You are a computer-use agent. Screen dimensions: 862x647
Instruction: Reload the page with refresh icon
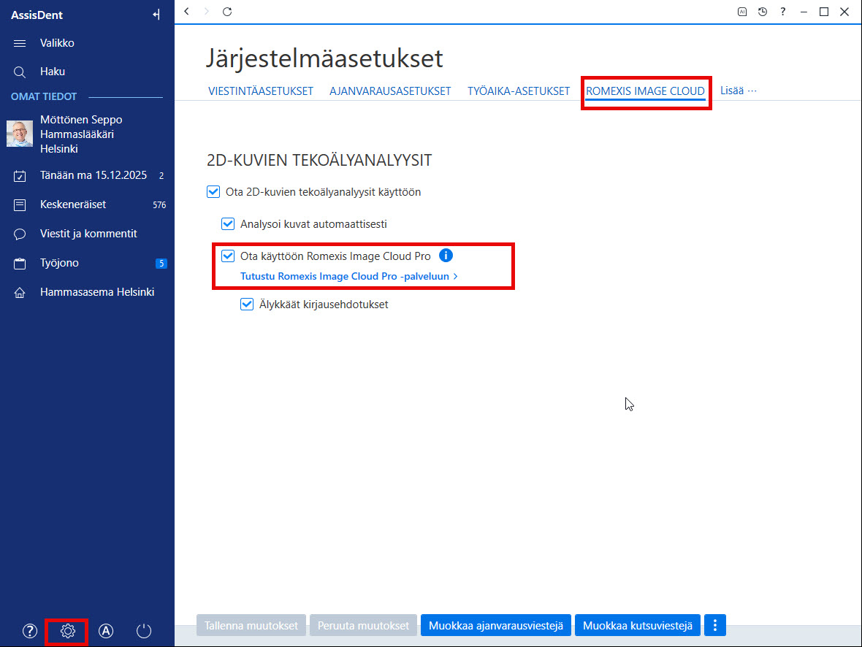(227, 12)
